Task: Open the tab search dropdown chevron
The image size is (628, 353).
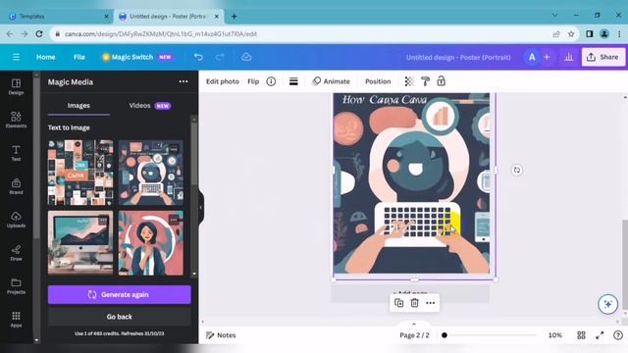Action: click(554, 16)
